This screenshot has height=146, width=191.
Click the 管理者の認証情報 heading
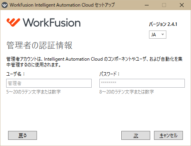pos(39,45)
